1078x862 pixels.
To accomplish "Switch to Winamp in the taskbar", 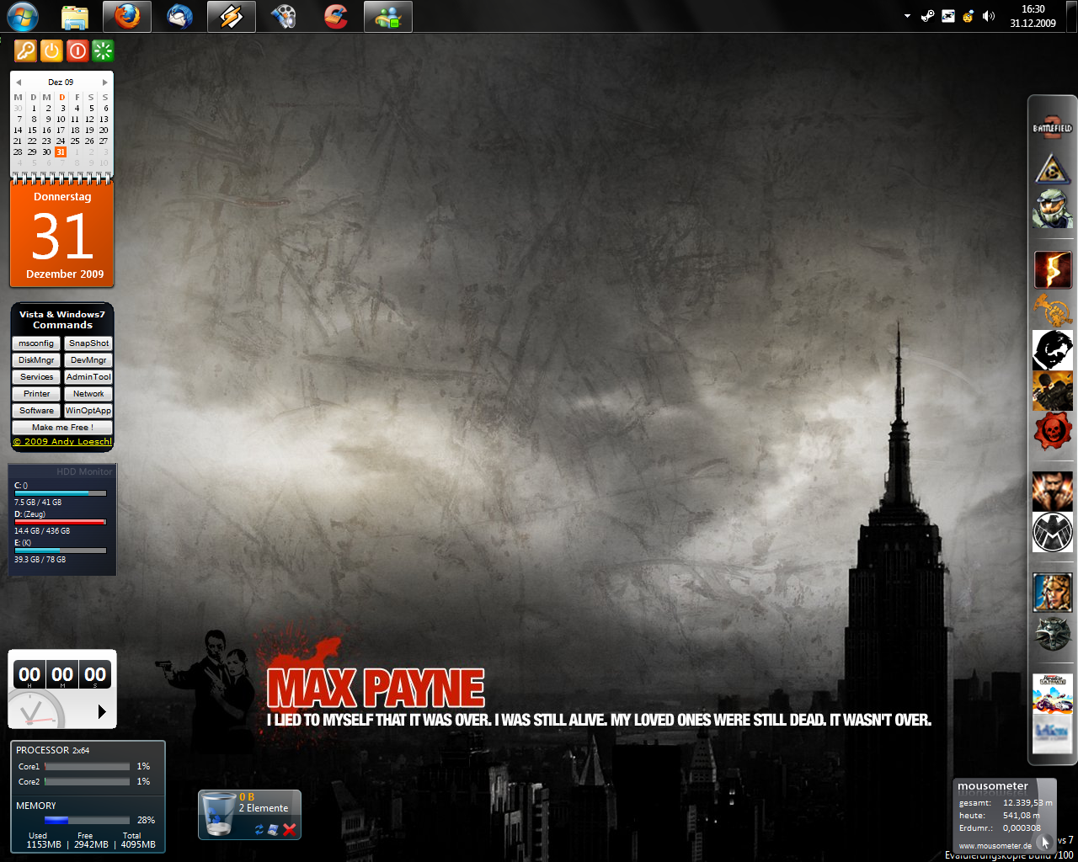I will (232, 16).
